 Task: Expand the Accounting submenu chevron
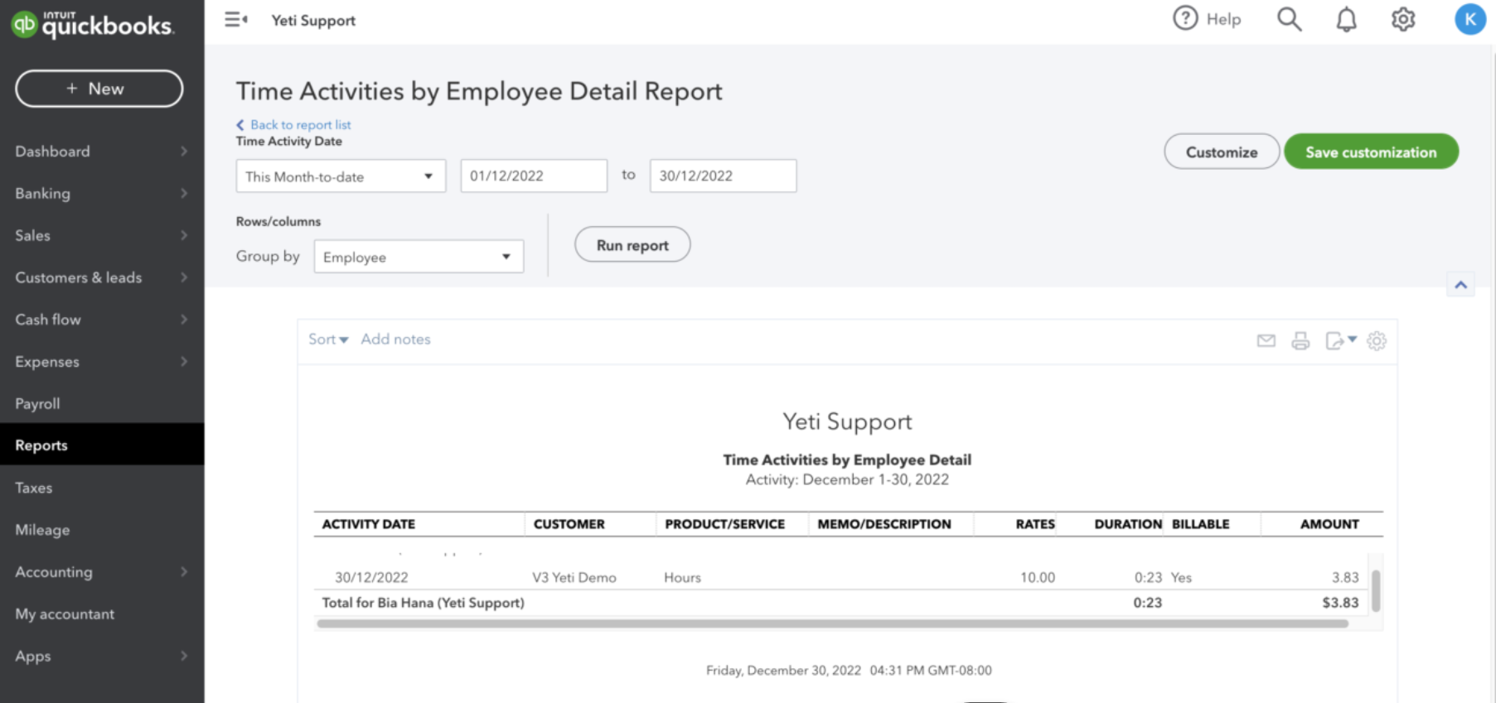coord(184,572)
